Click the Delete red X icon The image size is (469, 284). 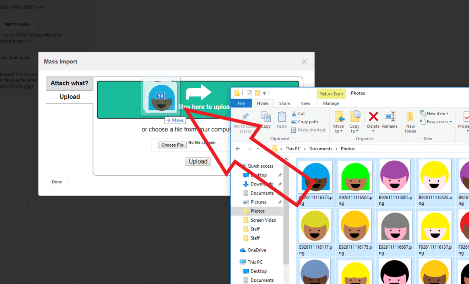pyautogui.click(x=373, y=117)
